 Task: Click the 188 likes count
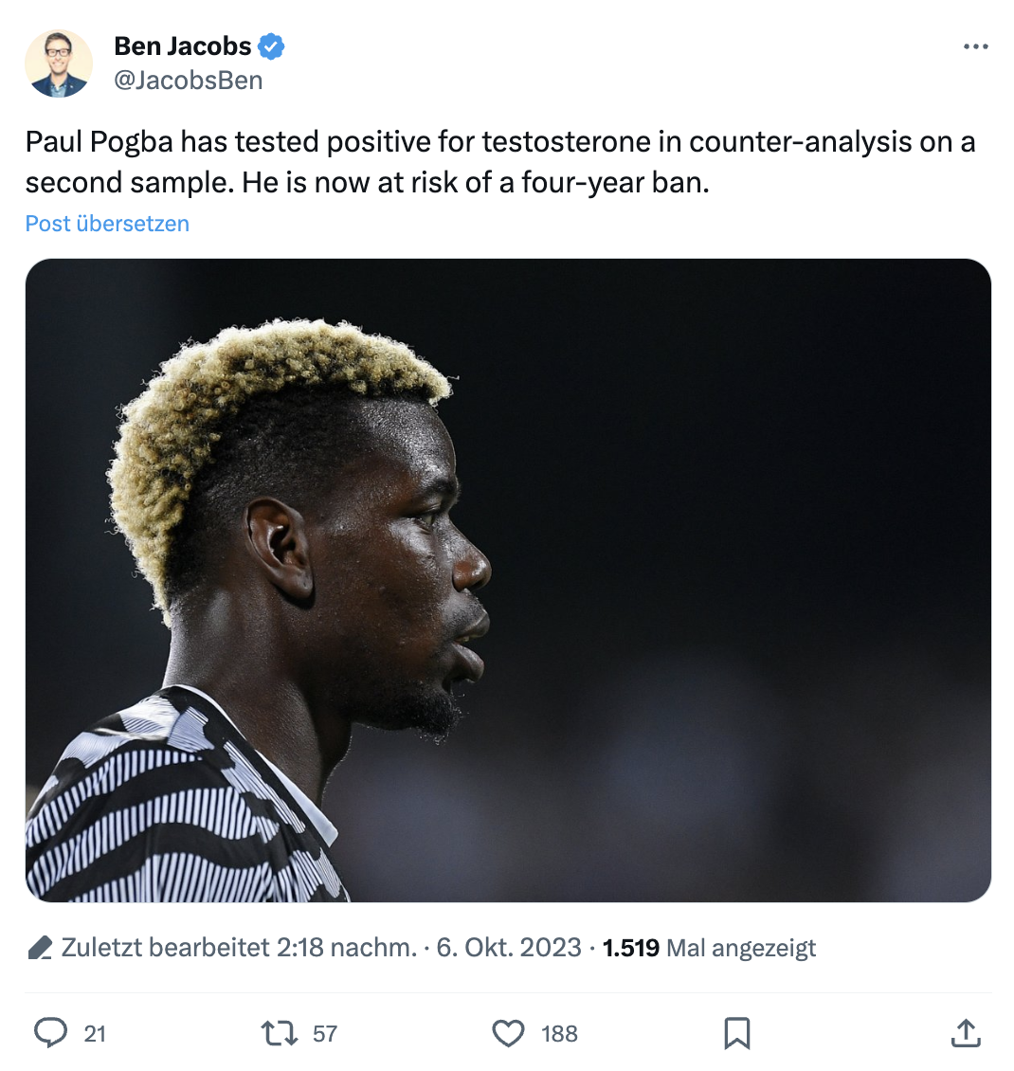tap(560, 1033)
